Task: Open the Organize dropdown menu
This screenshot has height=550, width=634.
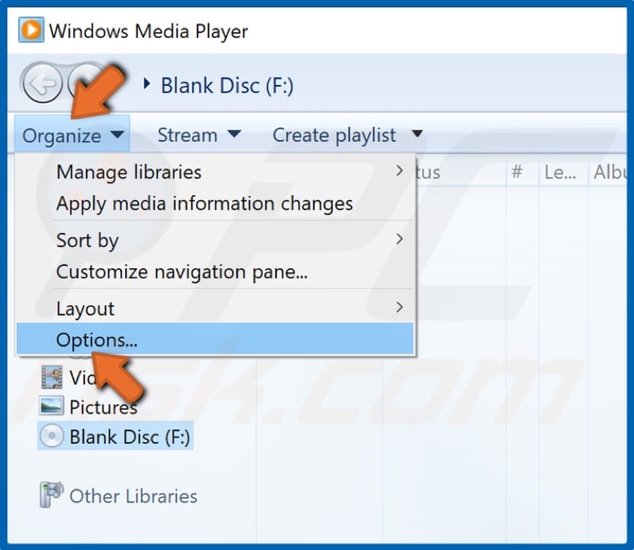Action: [72, 135]
